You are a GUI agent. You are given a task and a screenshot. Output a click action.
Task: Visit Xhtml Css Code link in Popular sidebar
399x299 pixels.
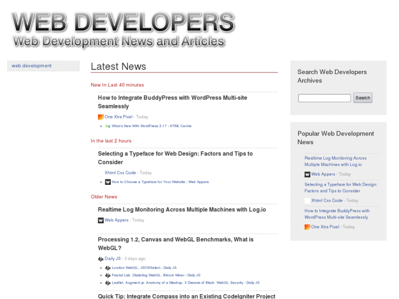(x=327, y=200)
